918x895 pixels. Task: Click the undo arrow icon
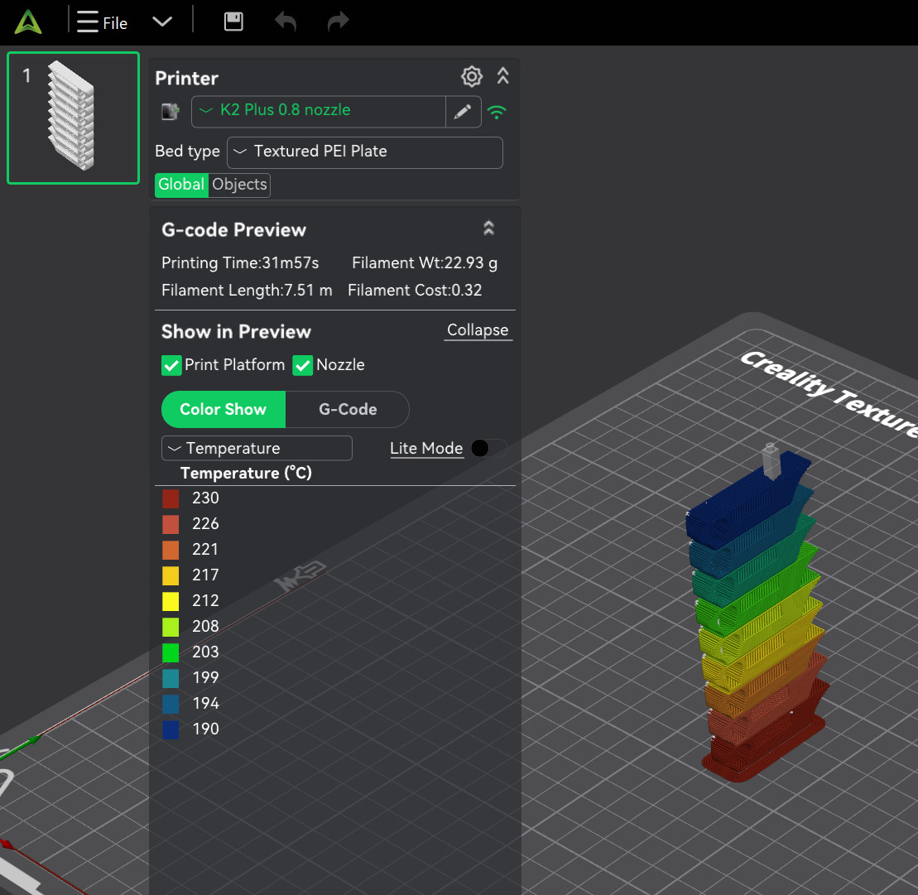(x=286, y=22)
